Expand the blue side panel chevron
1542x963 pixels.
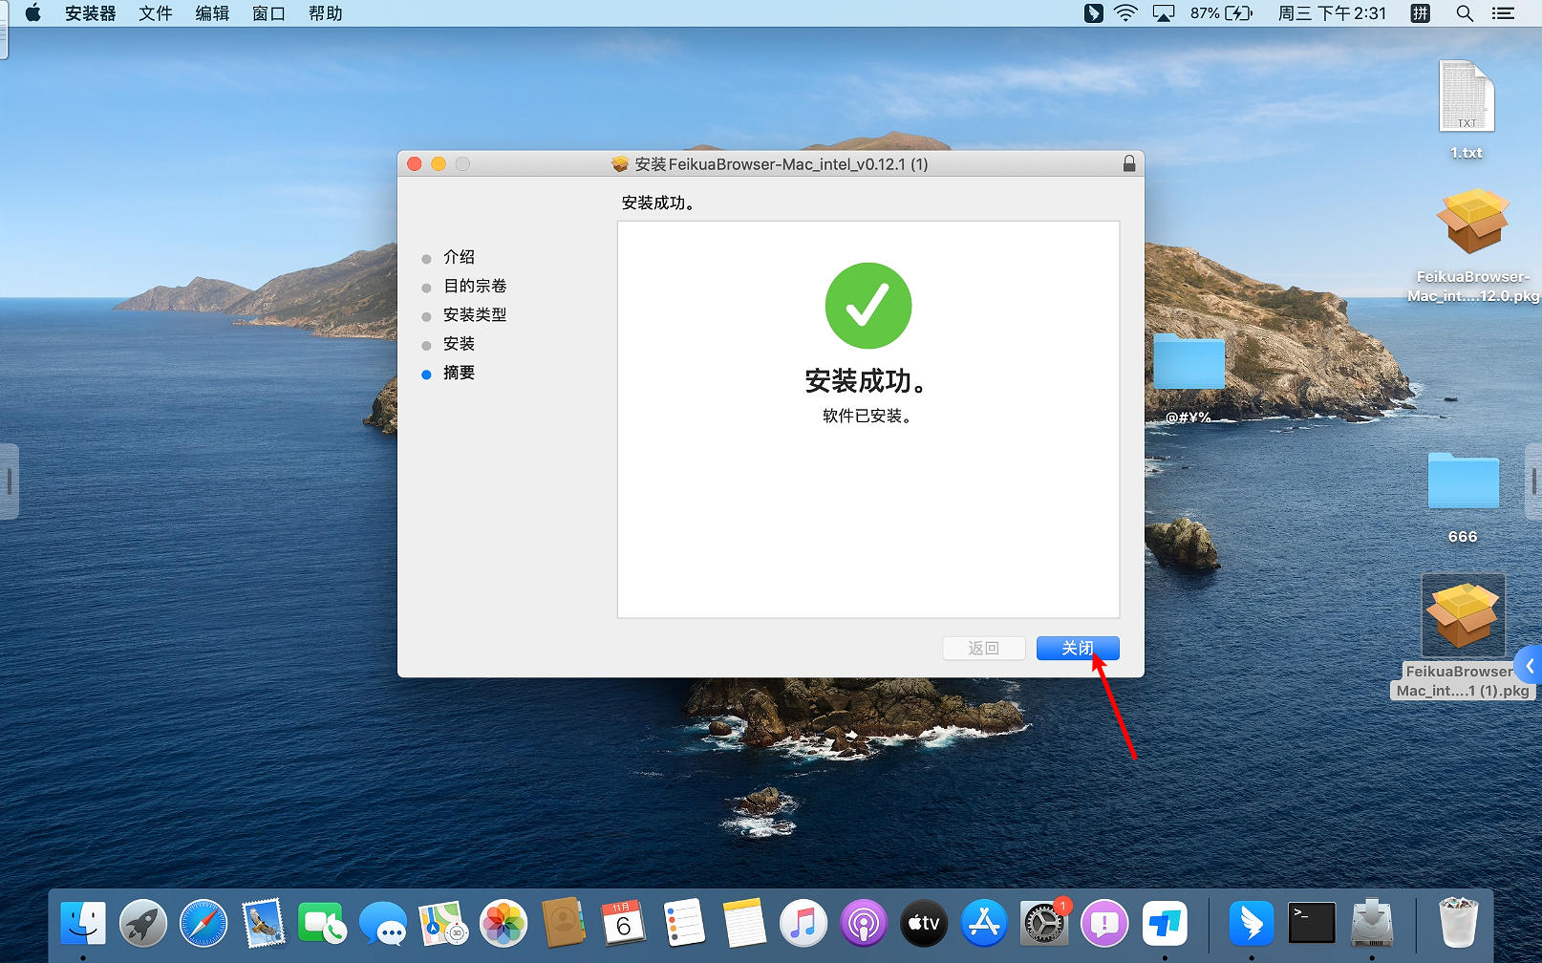point(1529,666)
